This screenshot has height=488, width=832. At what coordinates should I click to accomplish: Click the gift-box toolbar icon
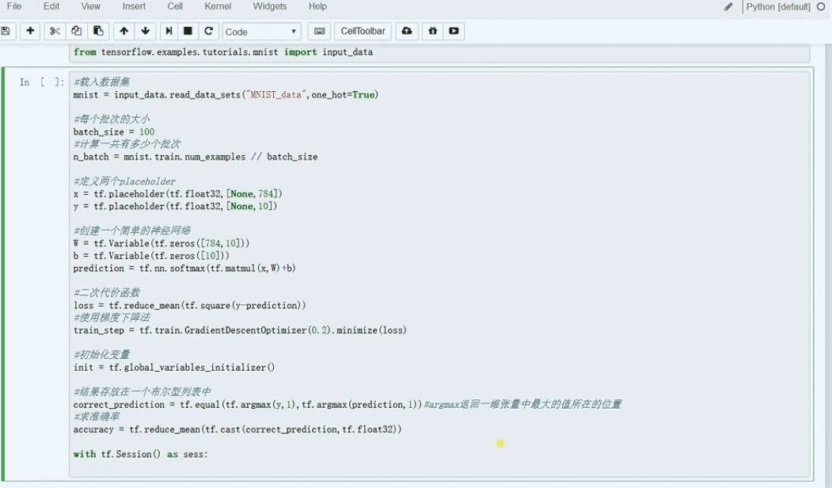click(x=433, y=31)
